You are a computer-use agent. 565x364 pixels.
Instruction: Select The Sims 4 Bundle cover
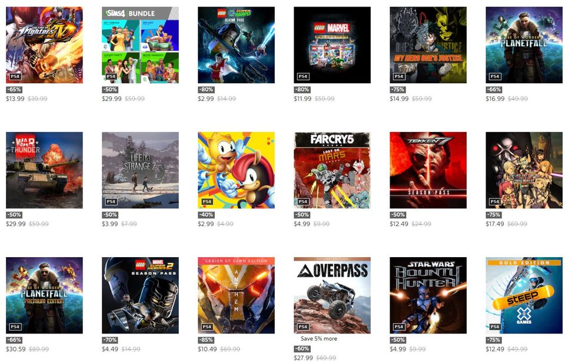coord(140,45)
